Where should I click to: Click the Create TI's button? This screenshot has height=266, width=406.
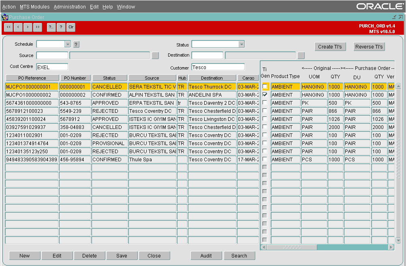[330, 47]
